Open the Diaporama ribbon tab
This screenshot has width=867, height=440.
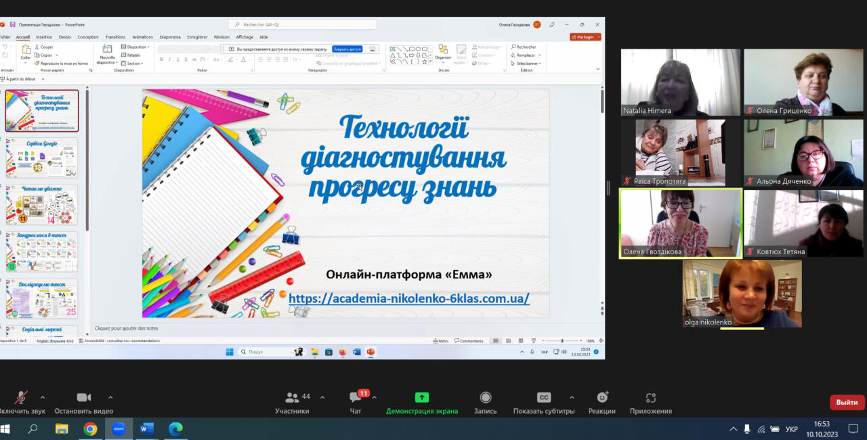pyautogui.click(x=170, y=37)
